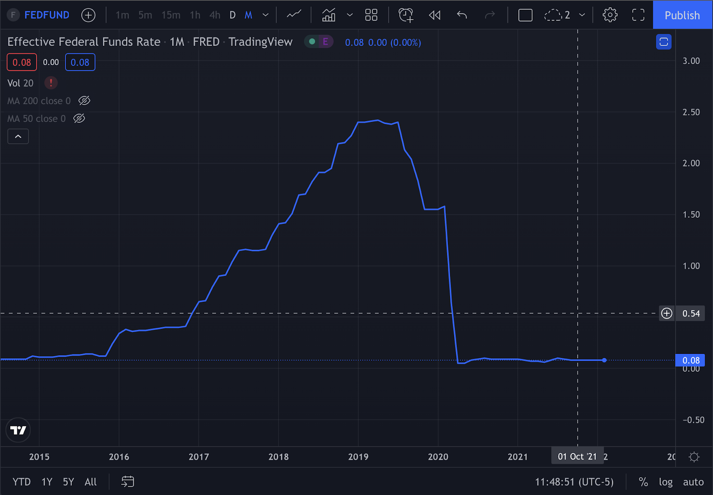Click the Publish button

coord(682,15)
